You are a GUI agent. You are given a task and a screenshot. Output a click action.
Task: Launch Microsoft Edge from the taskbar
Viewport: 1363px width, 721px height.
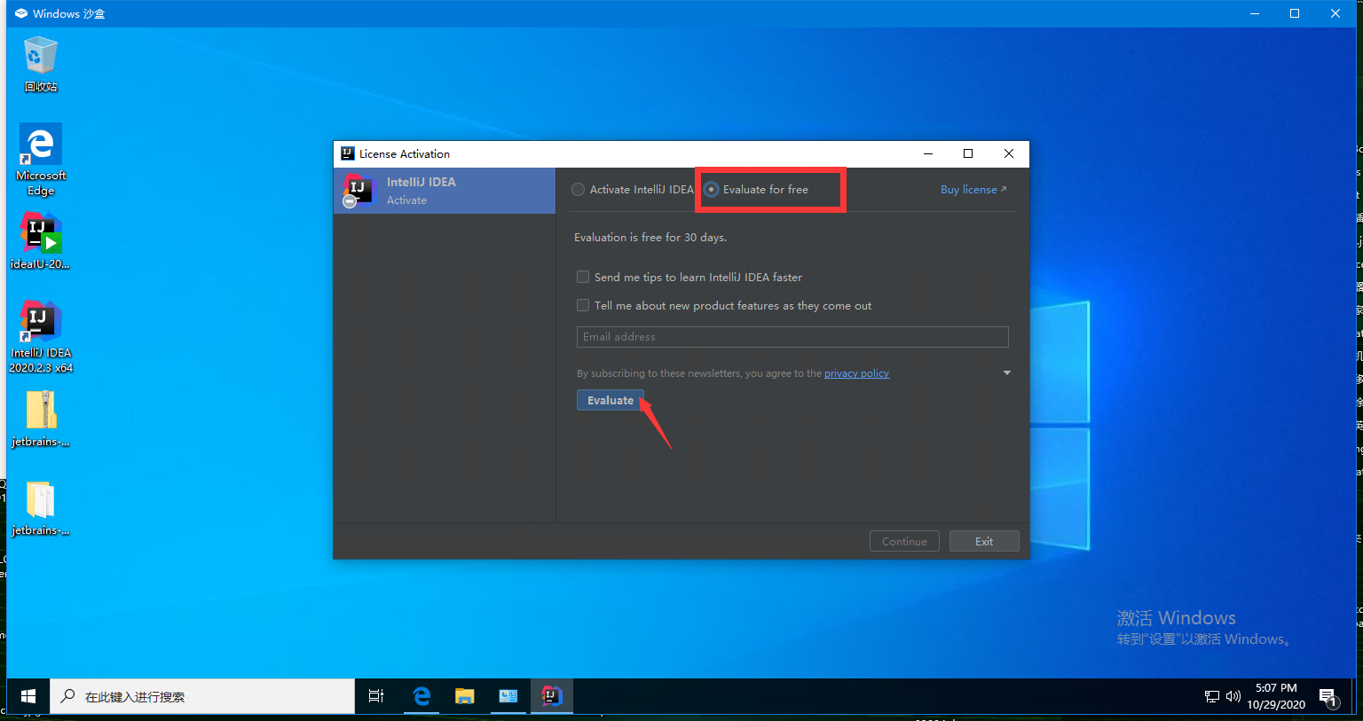[x=421, y=696]
